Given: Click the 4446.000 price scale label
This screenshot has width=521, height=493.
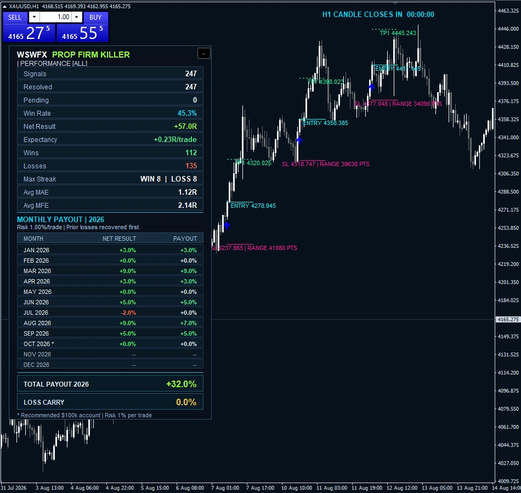Looking at the screenshot, I should [x=508, y=29].
